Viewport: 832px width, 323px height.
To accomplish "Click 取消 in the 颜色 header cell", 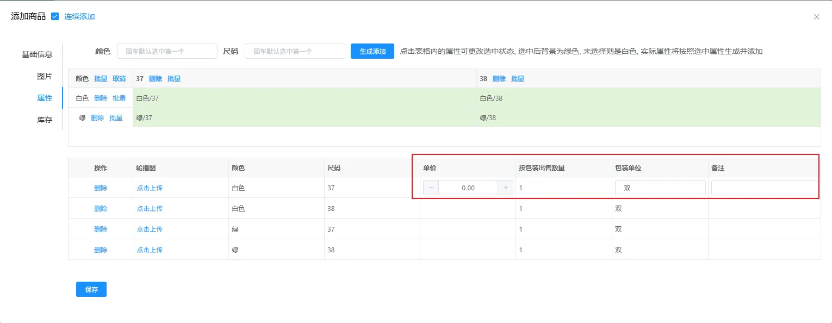I will (x=119, y=78).
